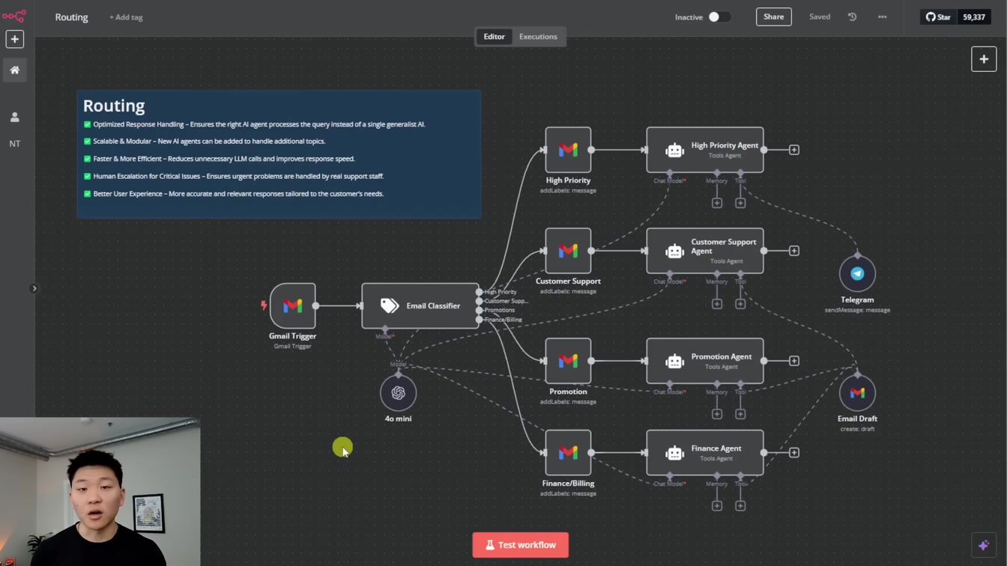
Task: Click the High Priority output of Email Classifier
Action: point(479,292)
